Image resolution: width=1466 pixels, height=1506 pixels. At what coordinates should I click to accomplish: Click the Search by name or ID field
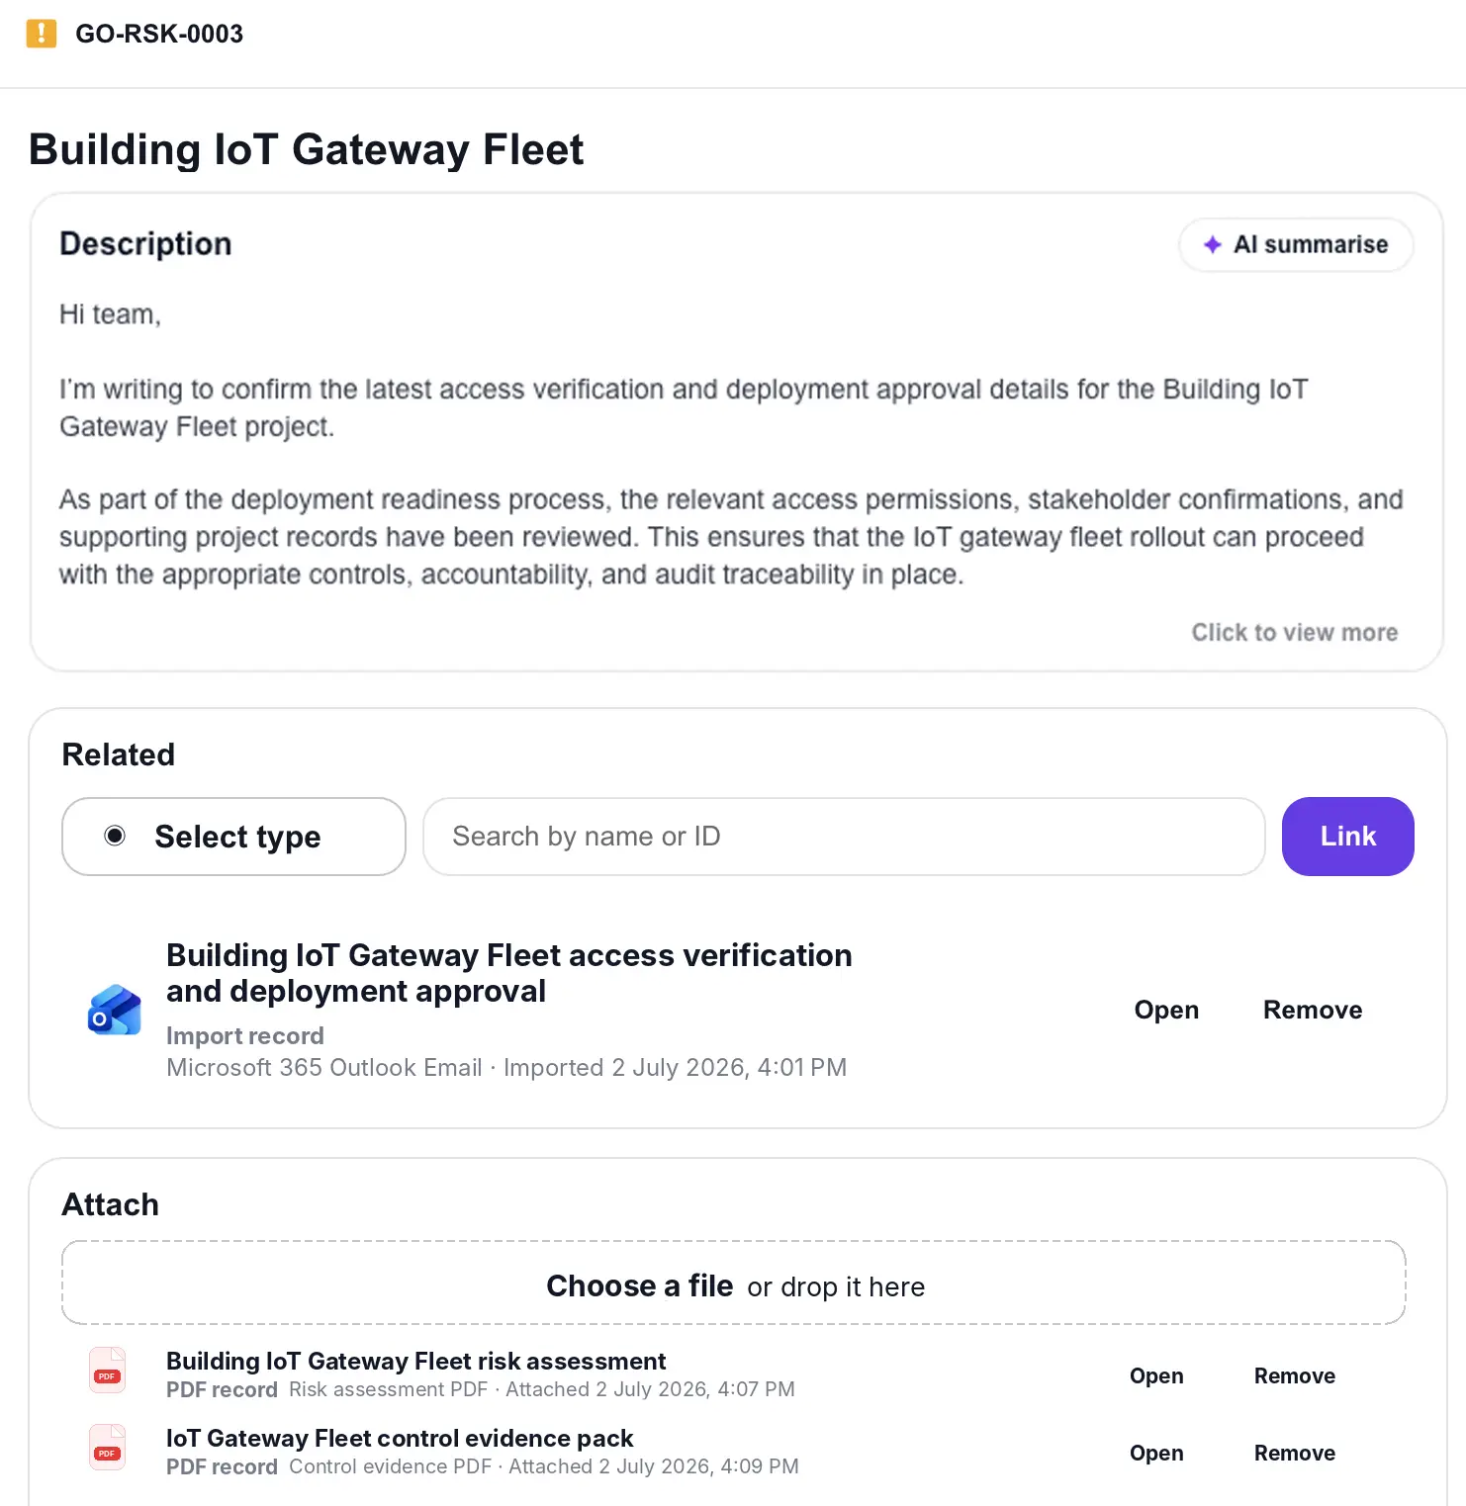point(844,837)
